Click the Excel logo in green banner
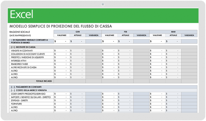 click(21, 14)
